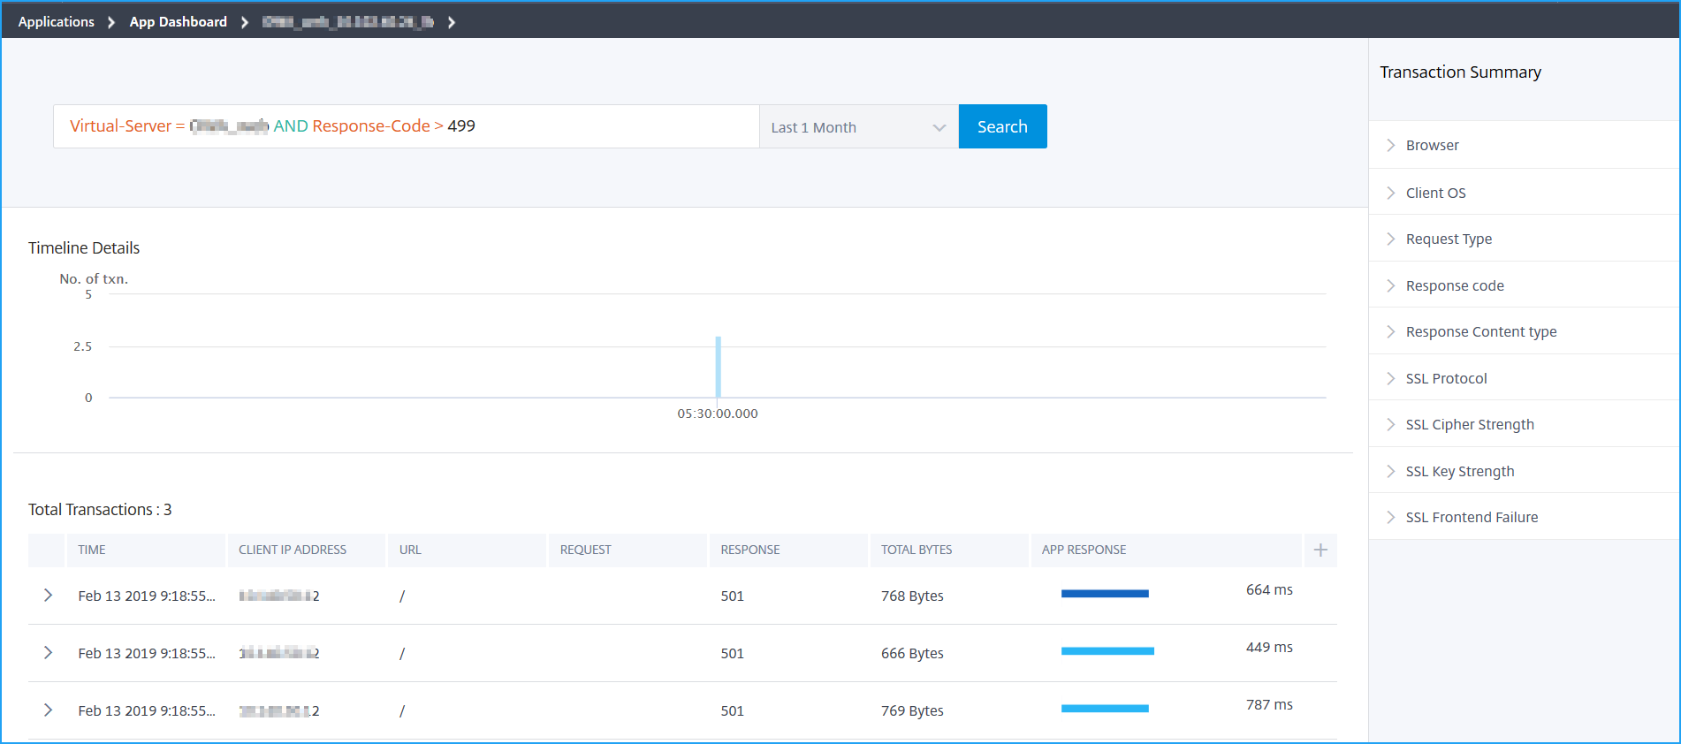Click the '666 Bytes' cell
The image size is (1681, 744).
(x=912, y=653)
